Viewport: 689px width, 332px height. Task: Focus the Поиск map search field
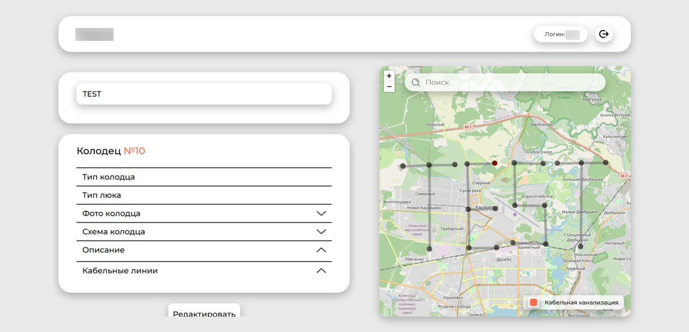coord(505,83)
